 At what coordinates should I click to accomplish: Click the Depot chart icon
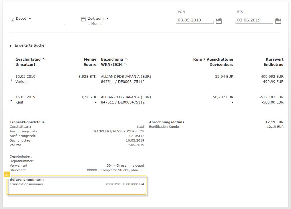[13, 19]
